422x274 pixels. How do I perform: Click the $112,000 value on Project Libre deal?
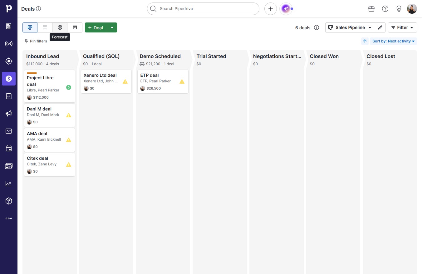(41, 97)
